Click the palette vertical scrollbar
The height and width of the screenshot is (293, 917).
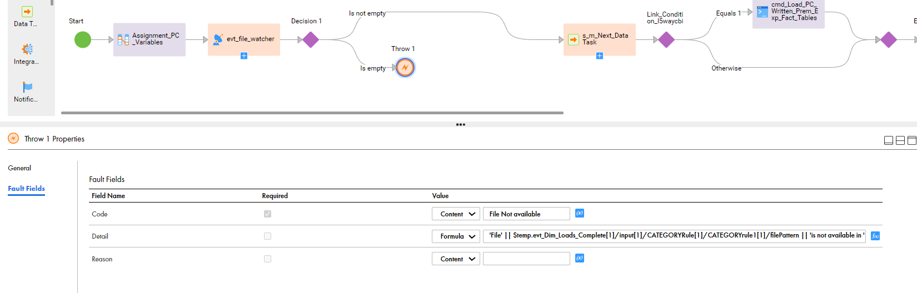click(52, 3)
